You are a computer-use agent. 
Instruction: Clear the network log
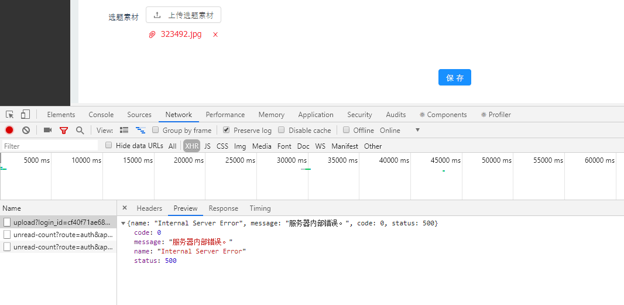pos(26,131)
